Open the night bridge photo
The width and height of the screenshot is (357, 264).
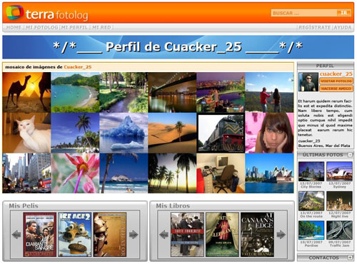(x=172, y=93)
